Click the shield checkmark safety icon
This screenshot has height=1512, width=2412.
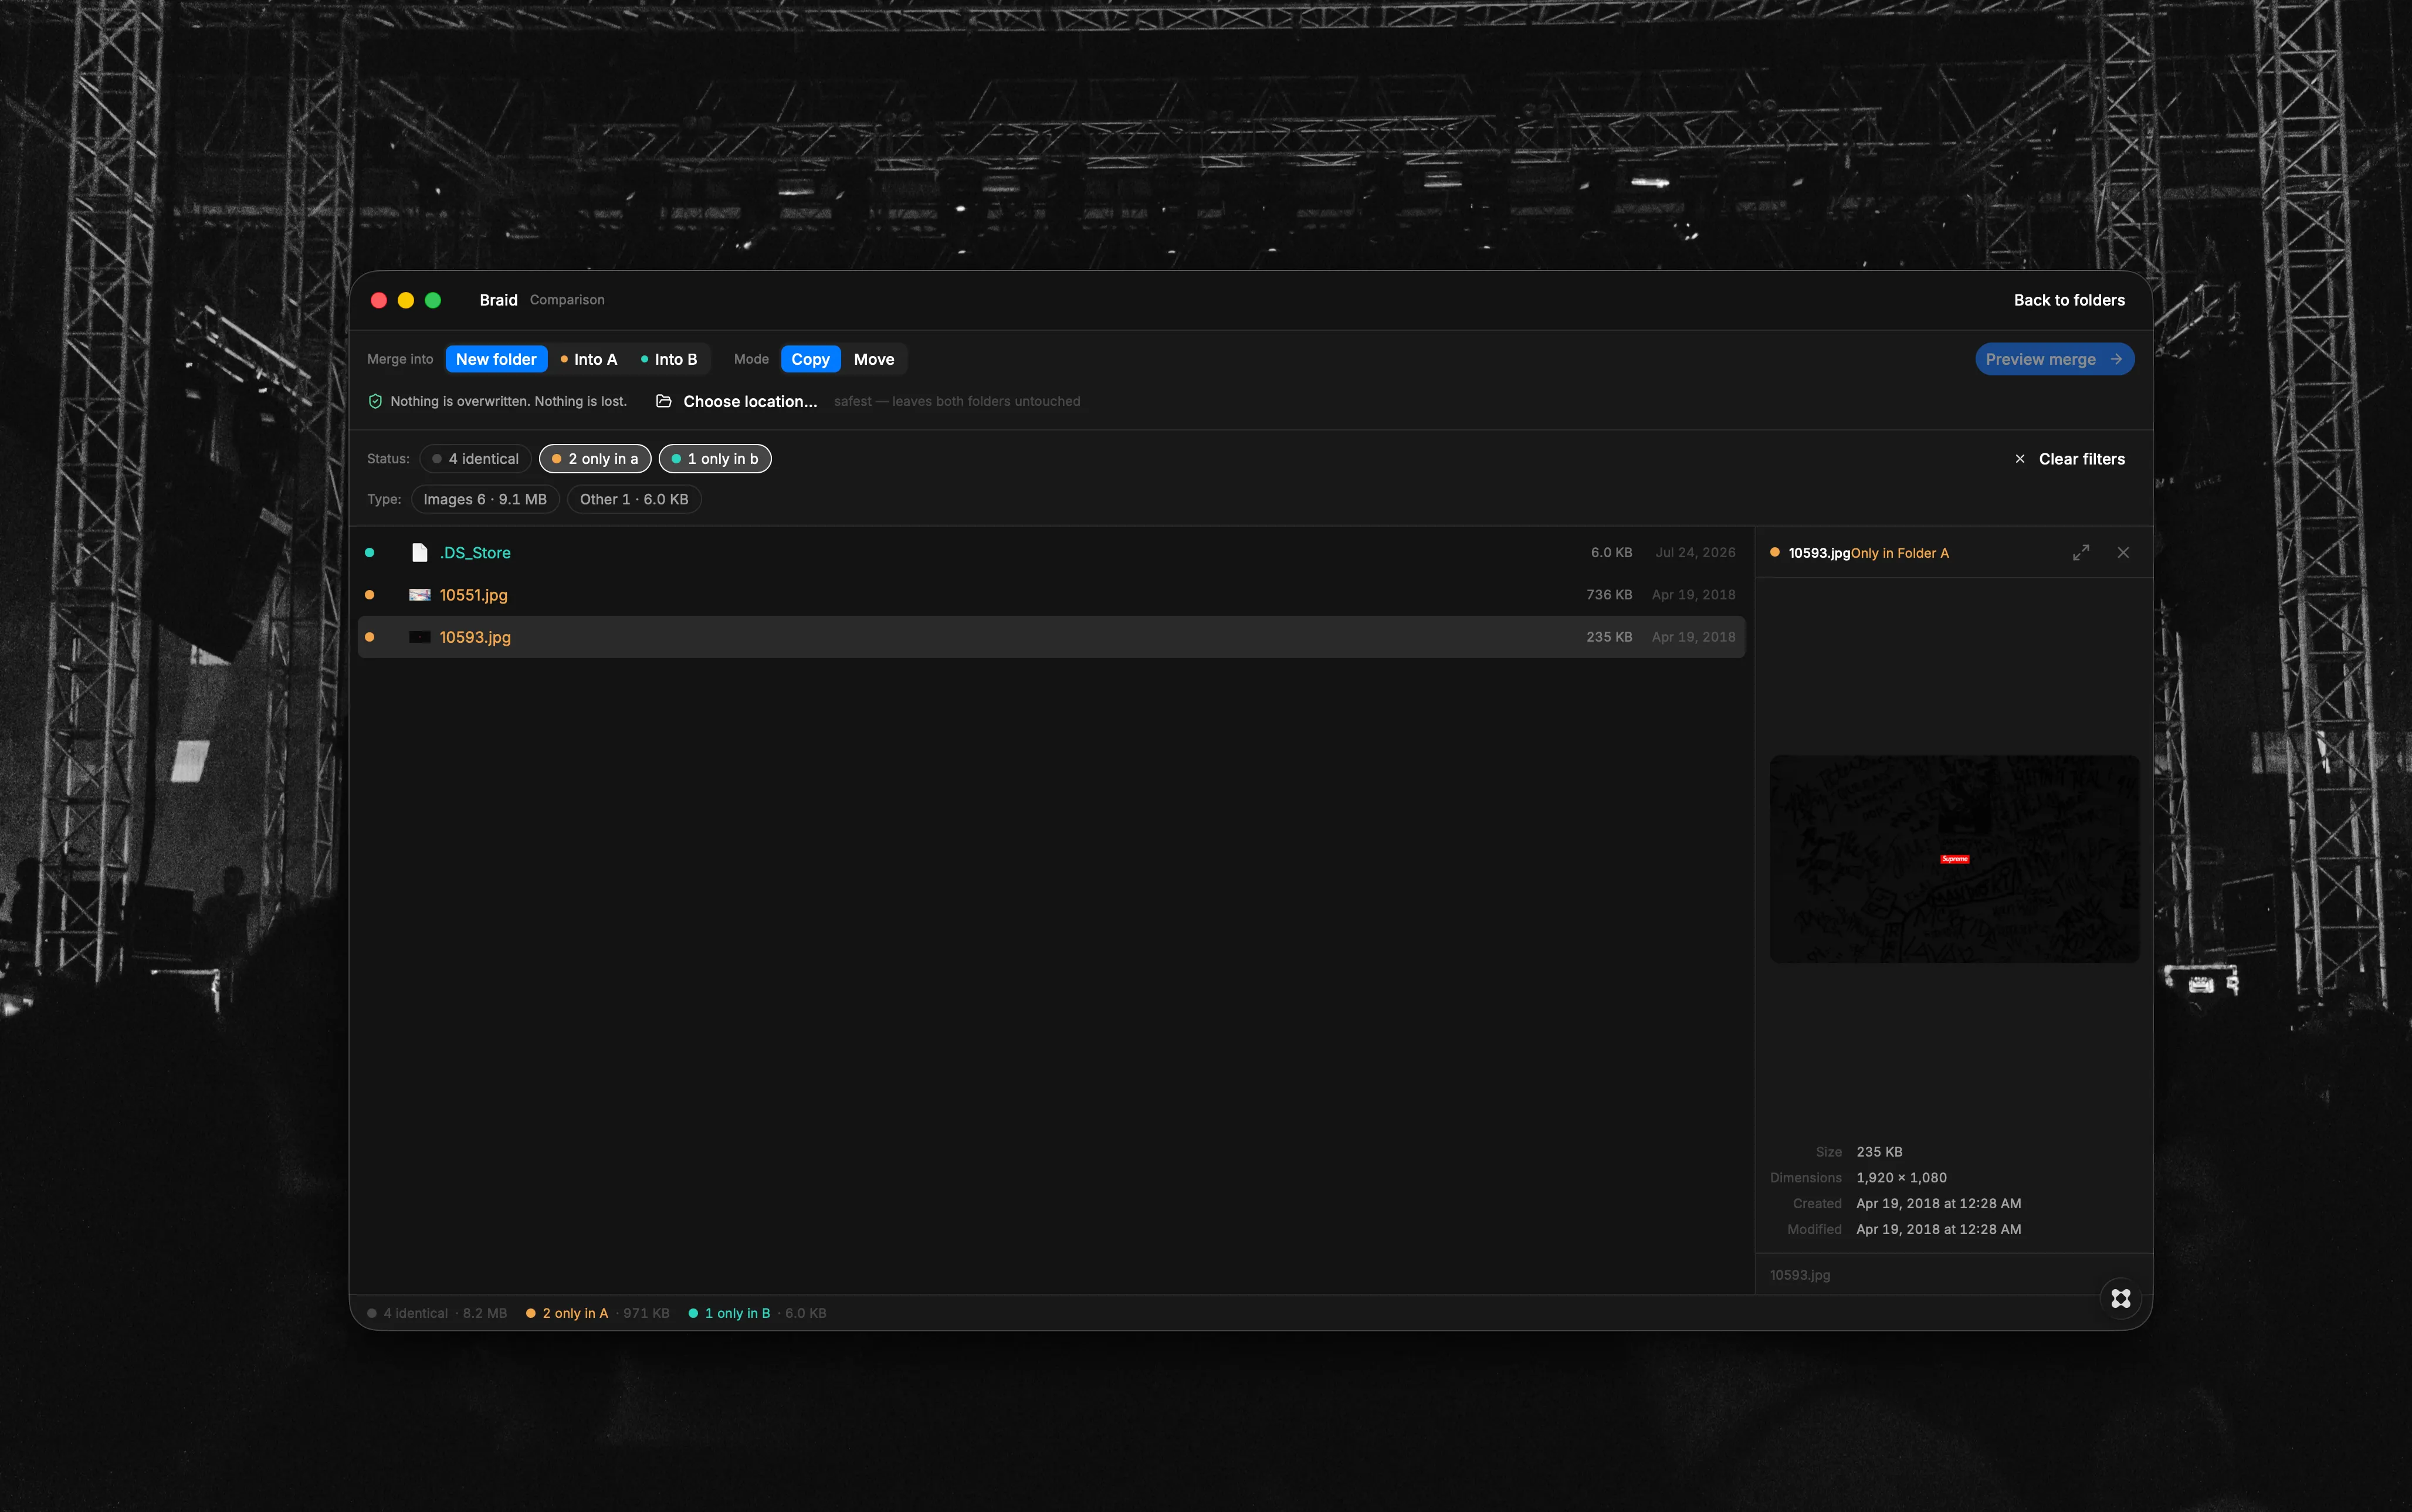(375, 401)
